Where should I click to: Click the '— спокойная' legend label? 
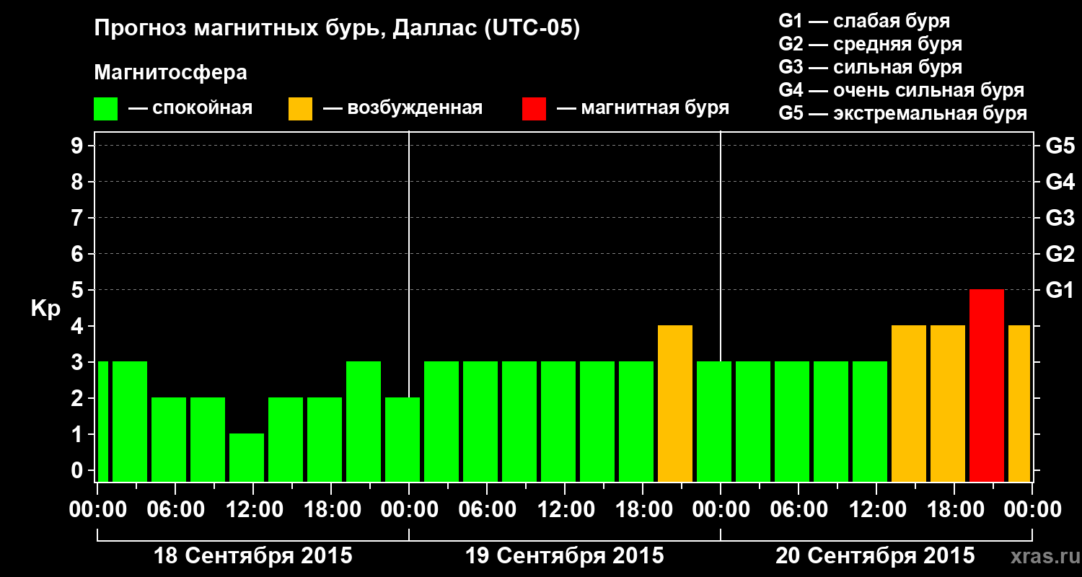190,109
